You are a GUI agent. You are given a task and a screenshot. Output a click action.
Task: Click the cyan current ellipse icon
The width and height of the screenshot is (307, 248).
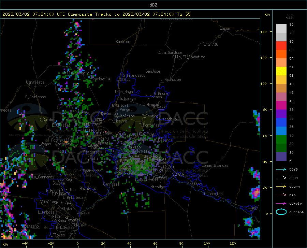(x=281, y=212)
